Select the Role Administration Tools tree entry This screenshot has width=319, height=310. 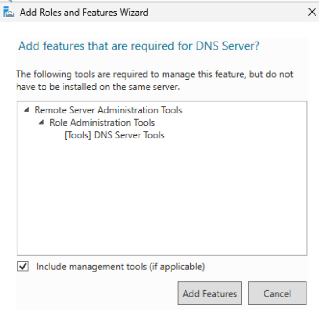102,122
